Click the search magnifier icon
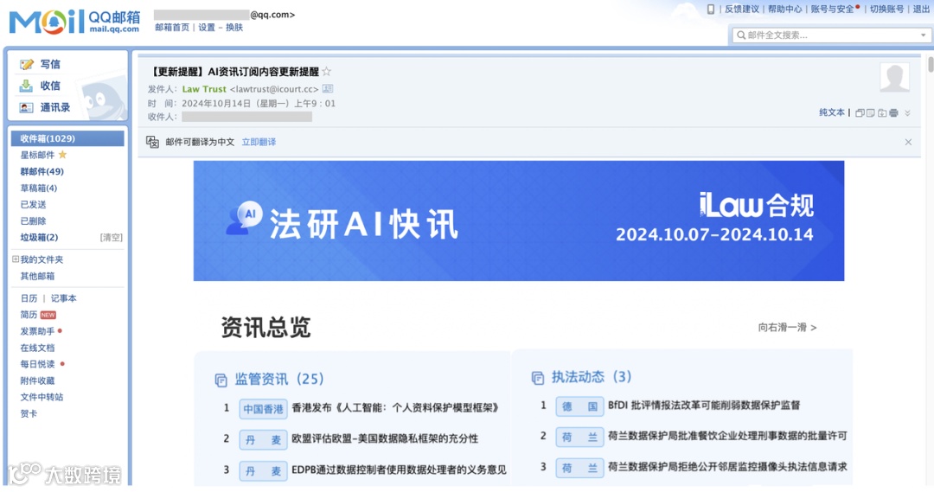 pyautogui.click(x=741, y=35)
